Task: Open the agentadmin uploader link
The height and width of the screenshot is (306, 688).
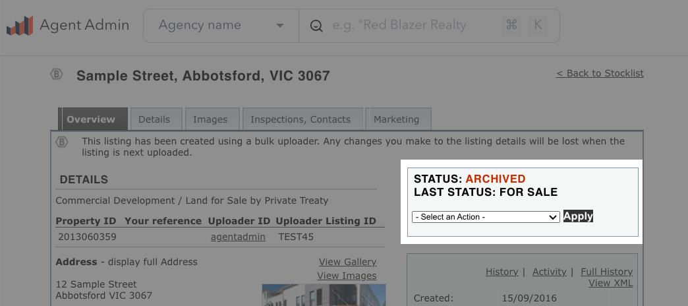Action: (238, 237)
